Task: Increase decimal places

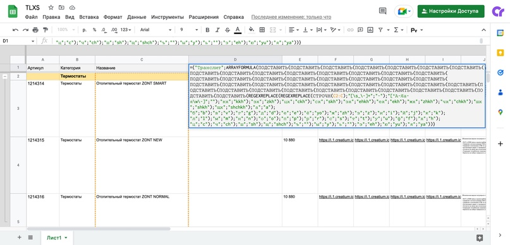Action: (114, 30)
